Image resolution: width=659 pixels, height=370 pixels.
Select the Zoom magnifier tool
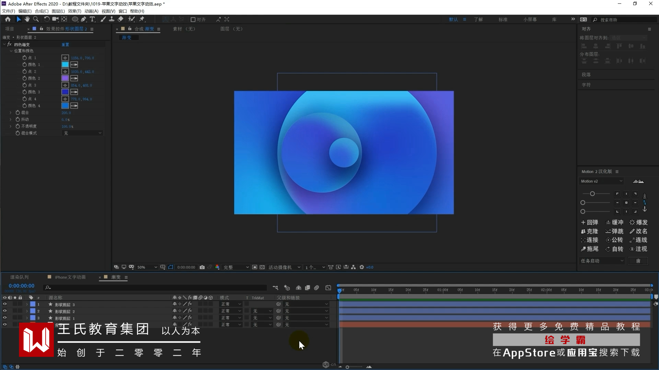[x=36, y=19]
